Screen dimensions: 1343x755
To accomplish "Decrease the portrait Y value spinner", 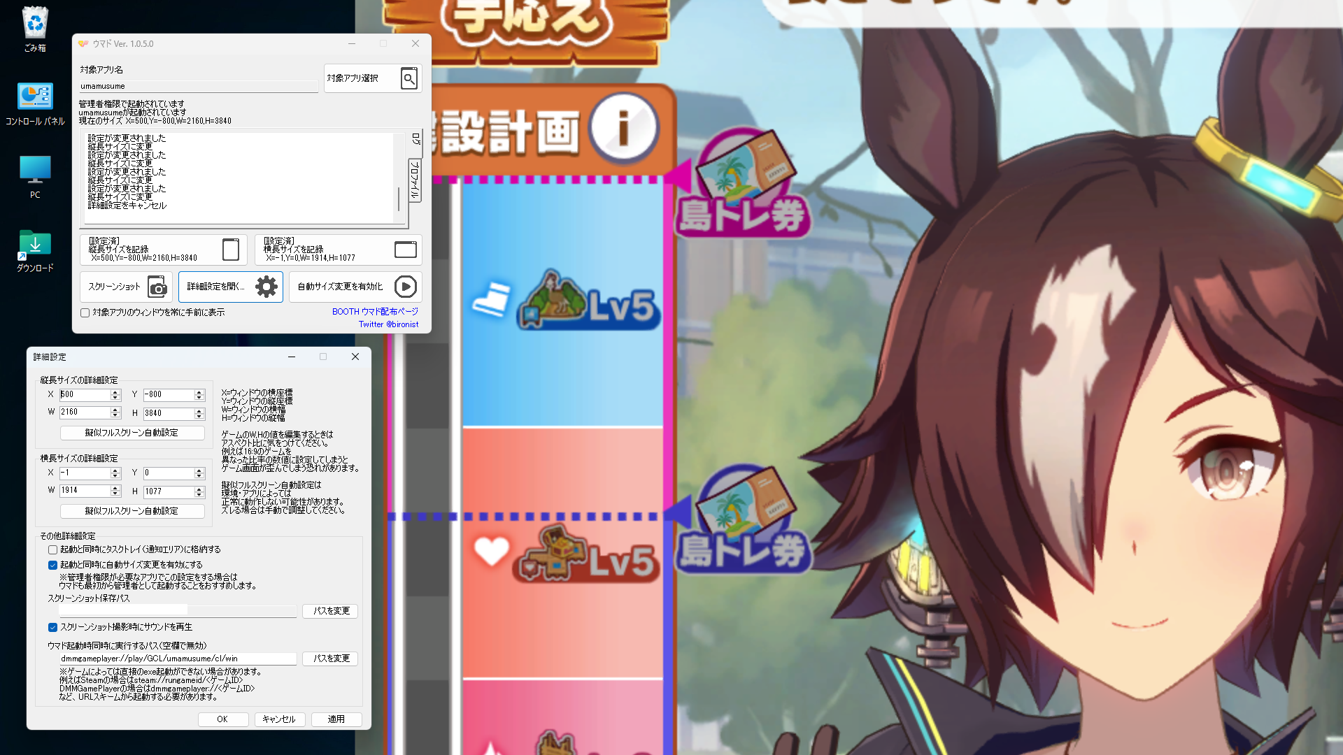I will (x=199, y=398).
